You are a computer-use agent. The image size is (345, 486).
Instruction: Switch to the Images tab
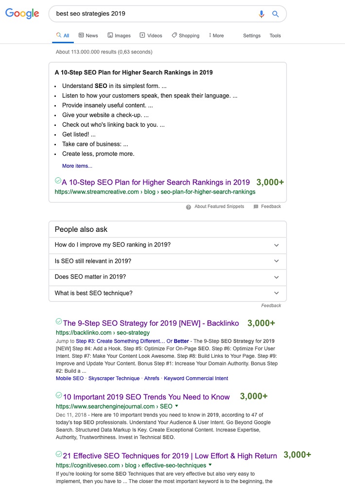click(x=119, y=35)
